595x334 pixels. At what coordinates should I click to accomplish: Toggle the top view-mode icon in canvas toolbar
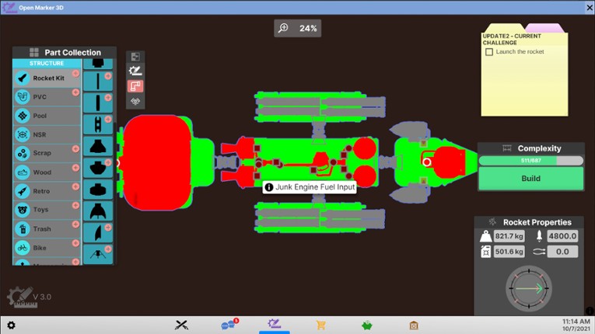pos(135,57)
